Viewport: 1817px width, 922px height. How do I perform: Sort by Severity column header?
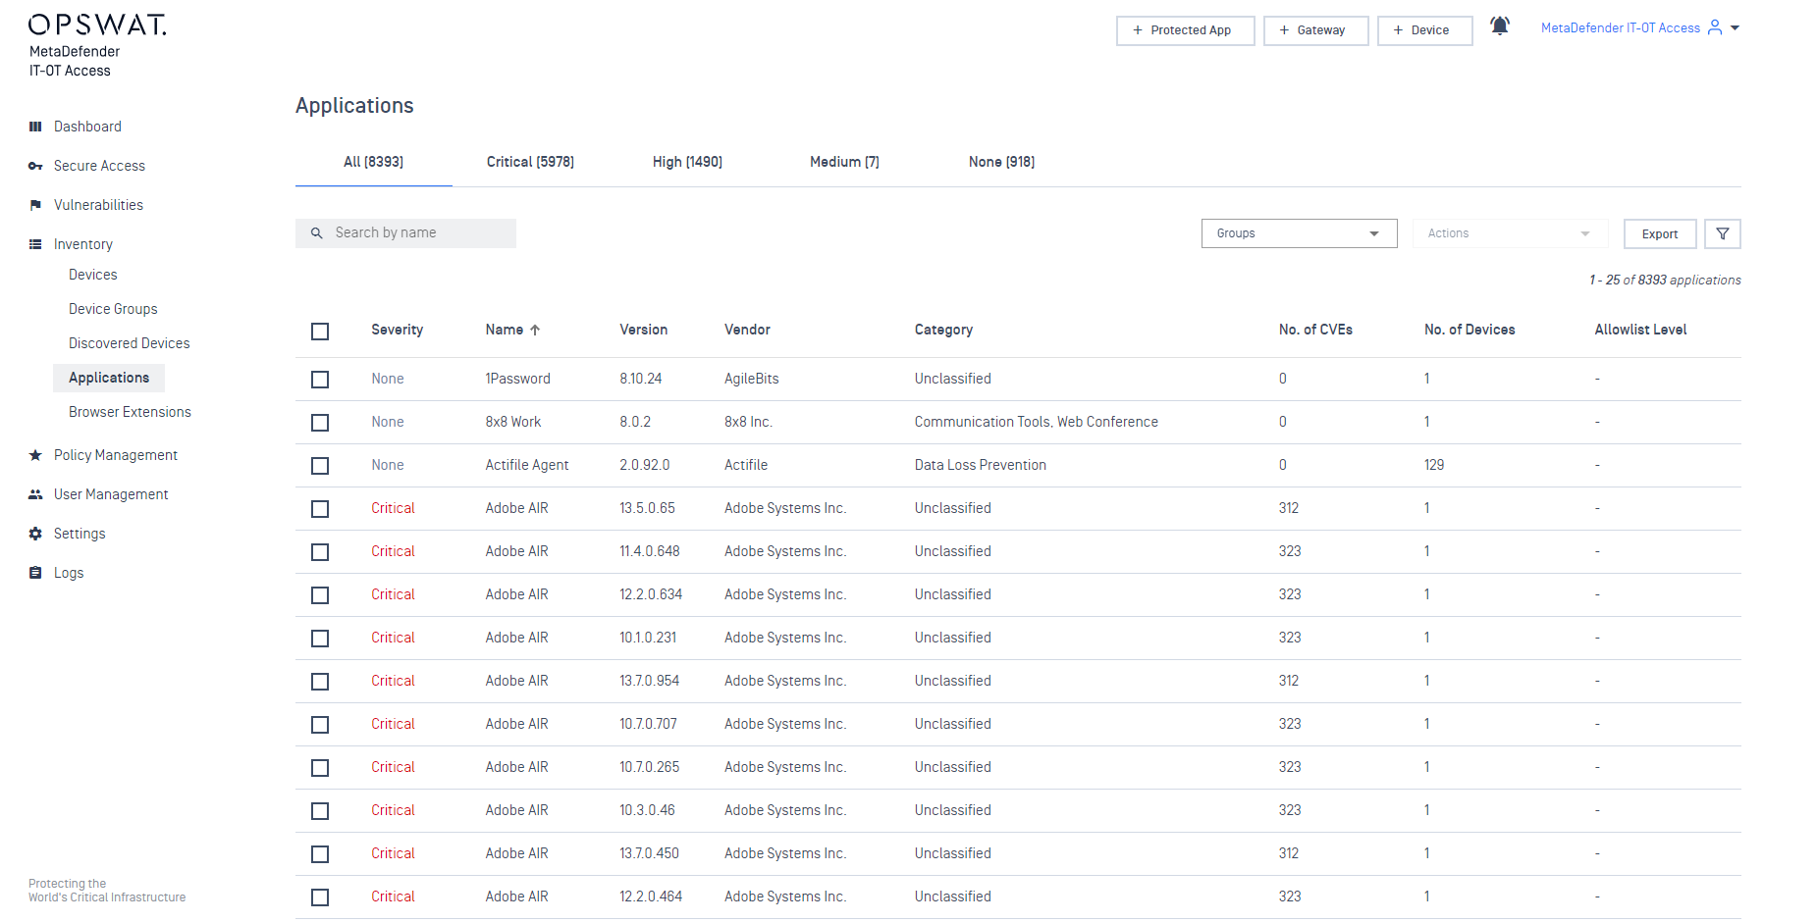[x=397, y=330]
